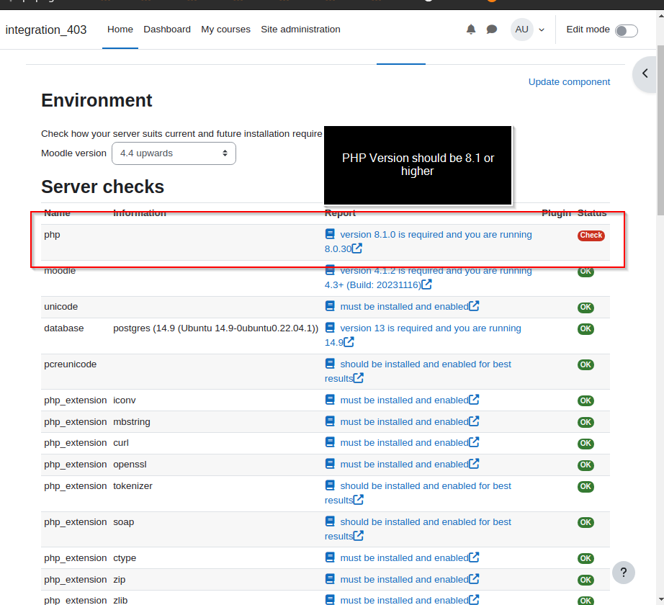The height and width of the screenshot is (605, 664).
Task: Open ctype must be installed link
Action: 404,558
